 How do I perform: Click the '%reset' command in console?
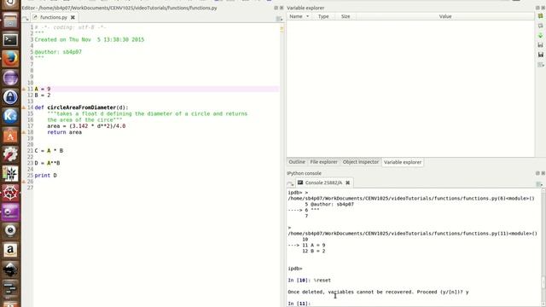322,281
